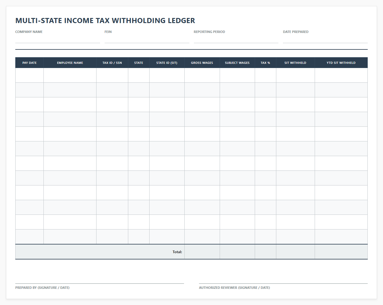Click the "PREPARED BY (SIGNATURE / DATE)" label

click(42, 288)
